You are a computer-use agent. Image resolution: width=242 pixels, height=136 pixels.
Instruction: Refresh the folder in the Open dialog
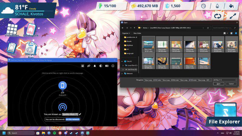[x=208, y=28]
